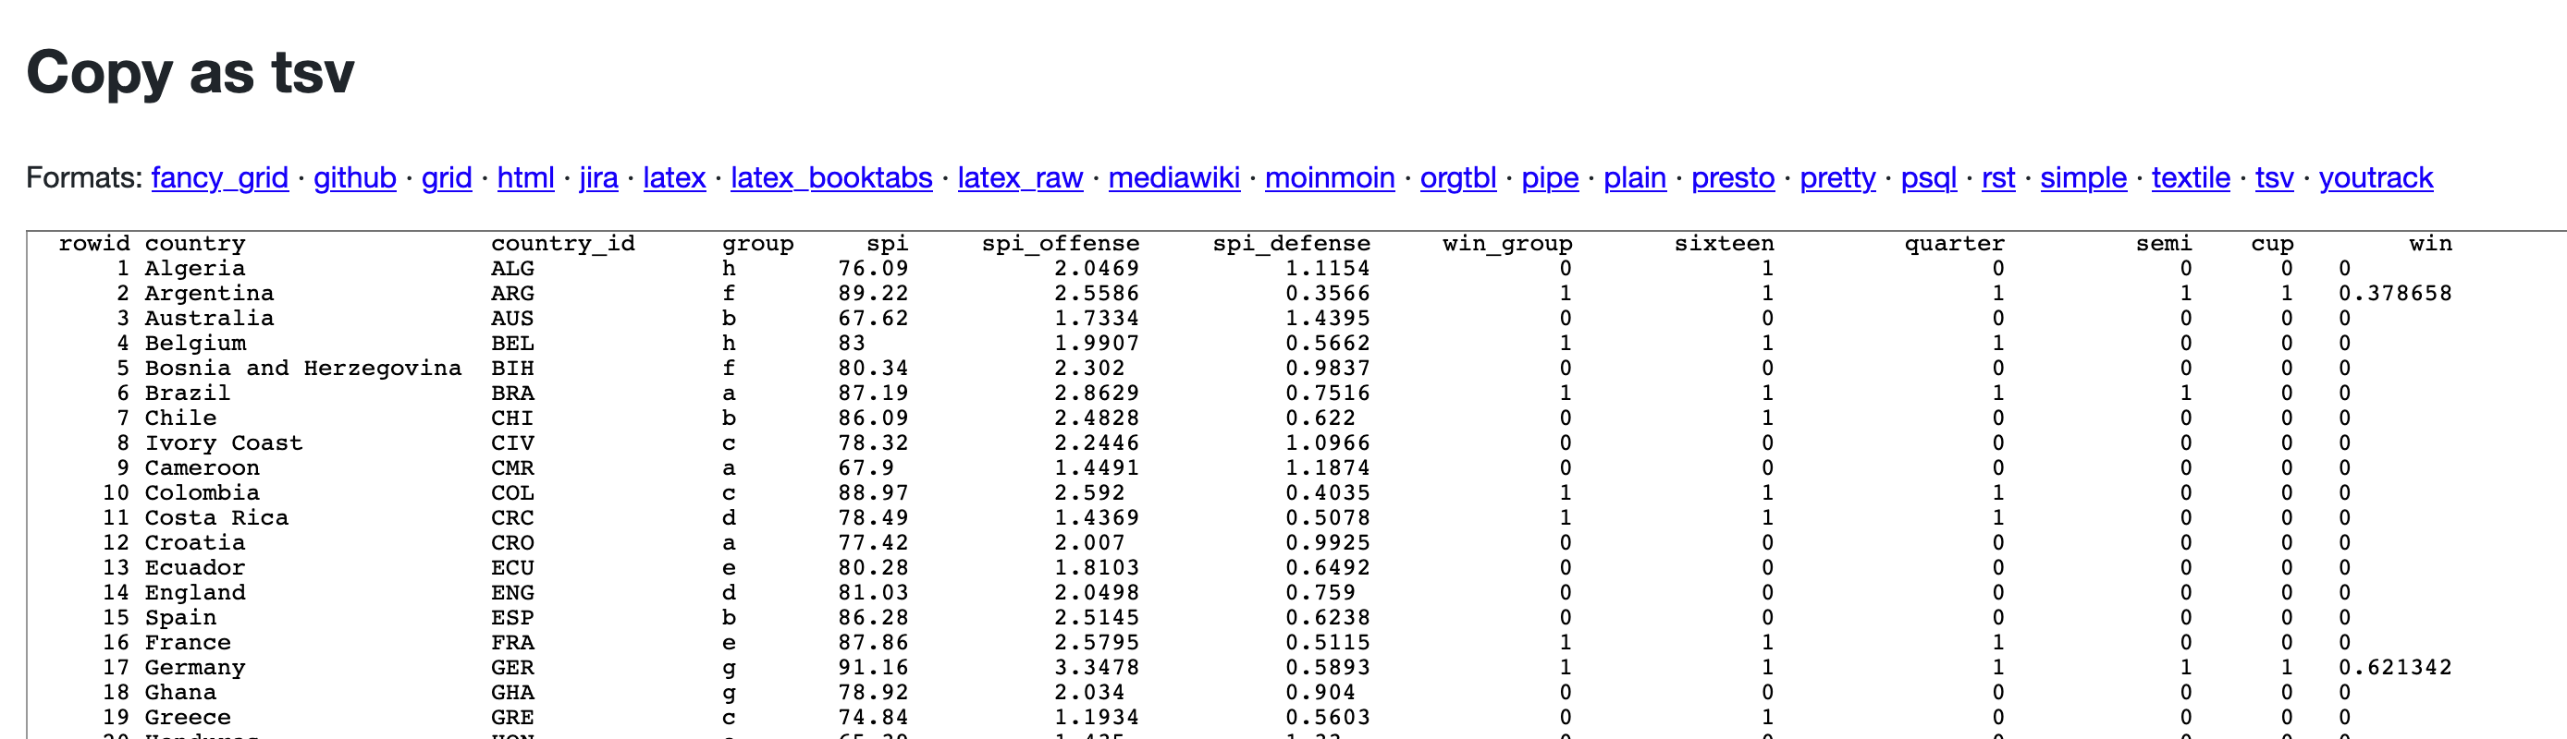2567x739 pixels.
Task: Click 'Argentina' country cell
Action: [209, 293]
